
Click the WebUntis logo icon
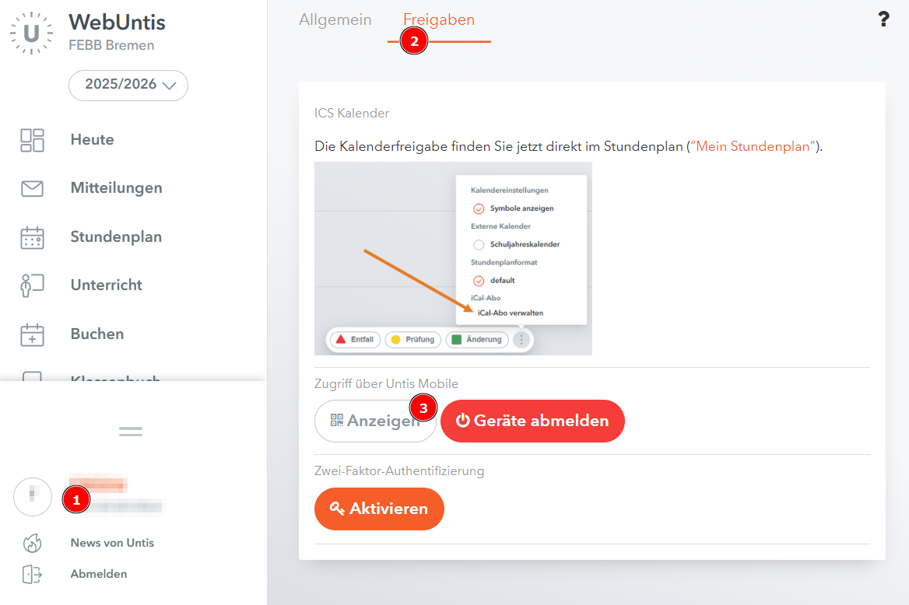coord(32,33)
